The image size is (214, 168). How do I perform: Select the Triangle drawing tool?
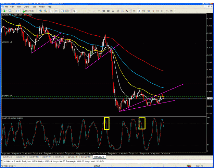pyautogui.click(x=113, y=11)
